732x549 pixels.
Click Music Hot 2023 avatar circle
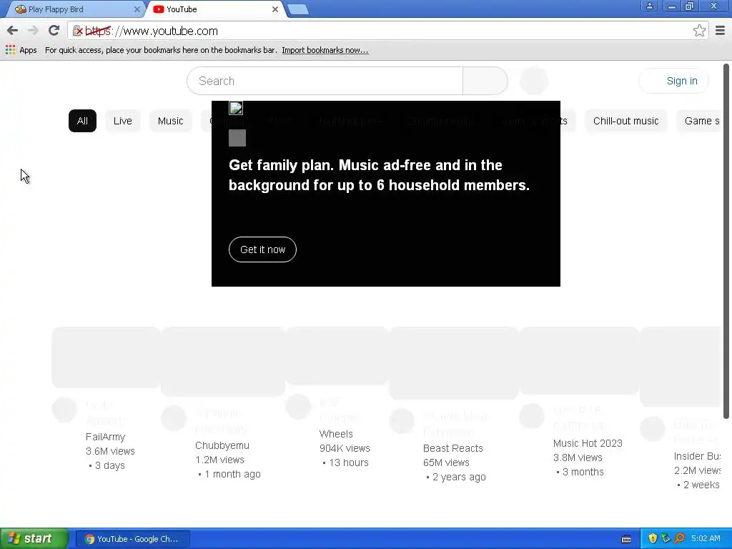pyautogui.click(x=532, y=415)
